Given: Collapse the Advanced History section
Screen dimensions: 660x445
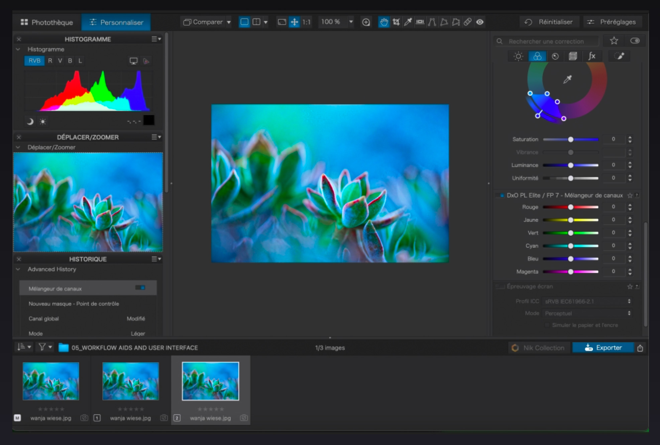Looking at the screenshot, I should pyautogui.click(x=18, y=269).
